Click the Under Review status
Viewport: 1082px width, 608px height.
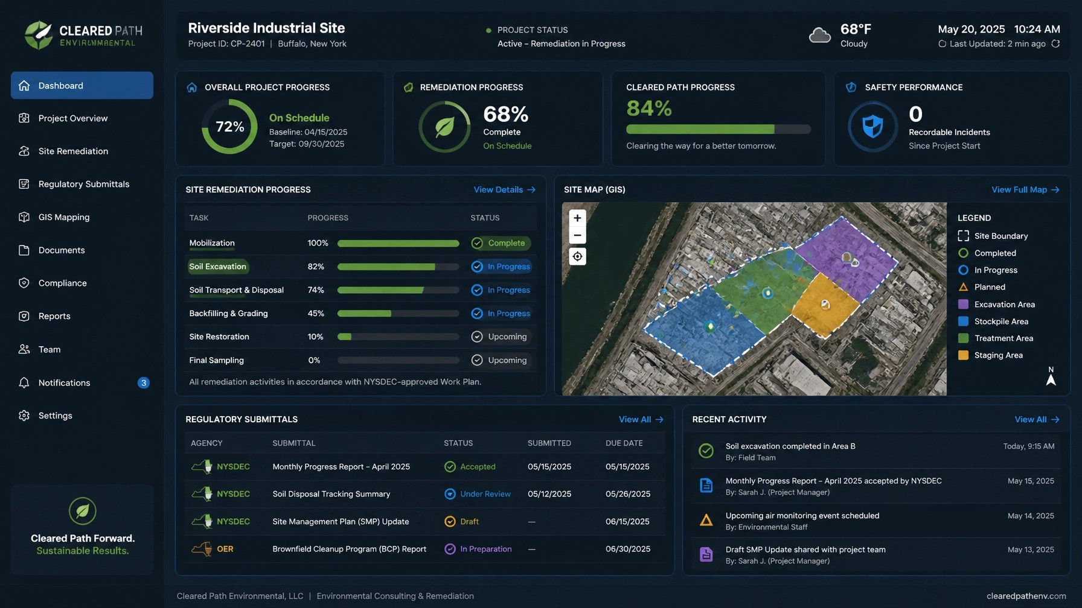pos(478,494)
